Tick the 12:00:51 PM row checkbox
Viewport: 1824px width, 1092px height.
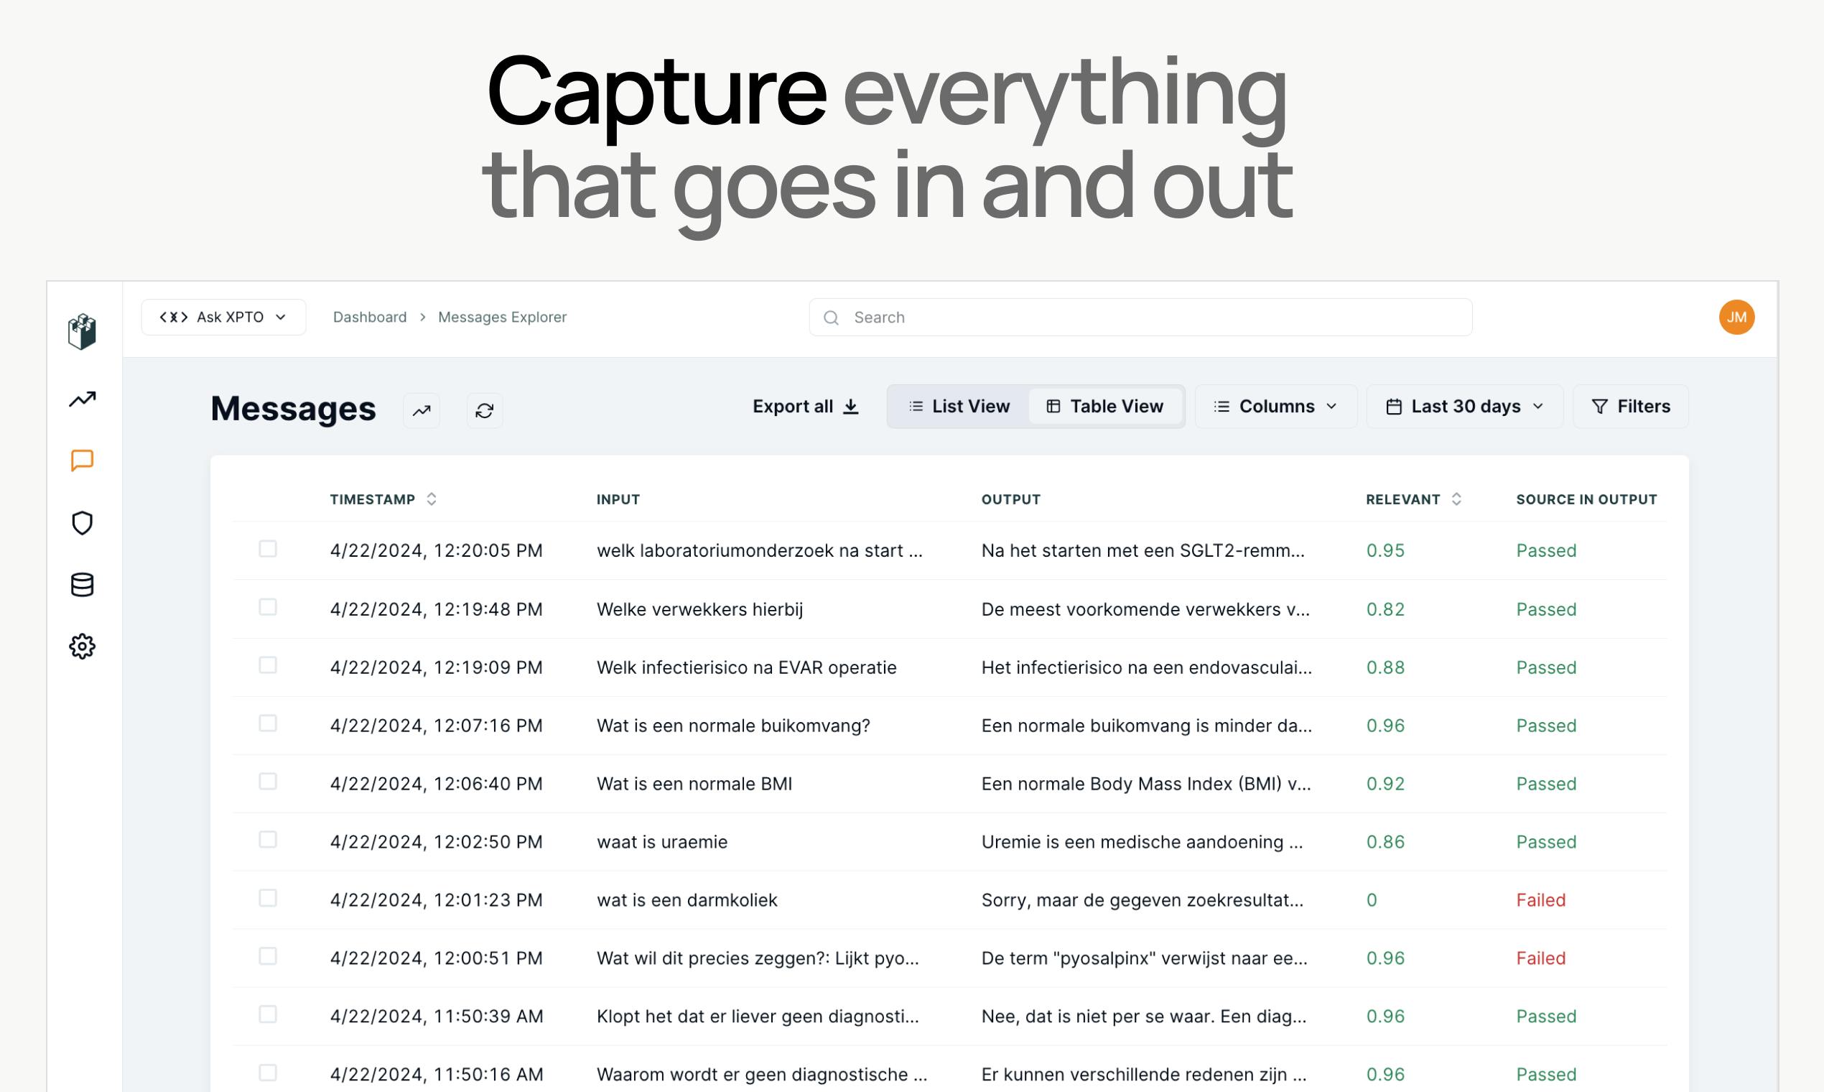(268, 956)
